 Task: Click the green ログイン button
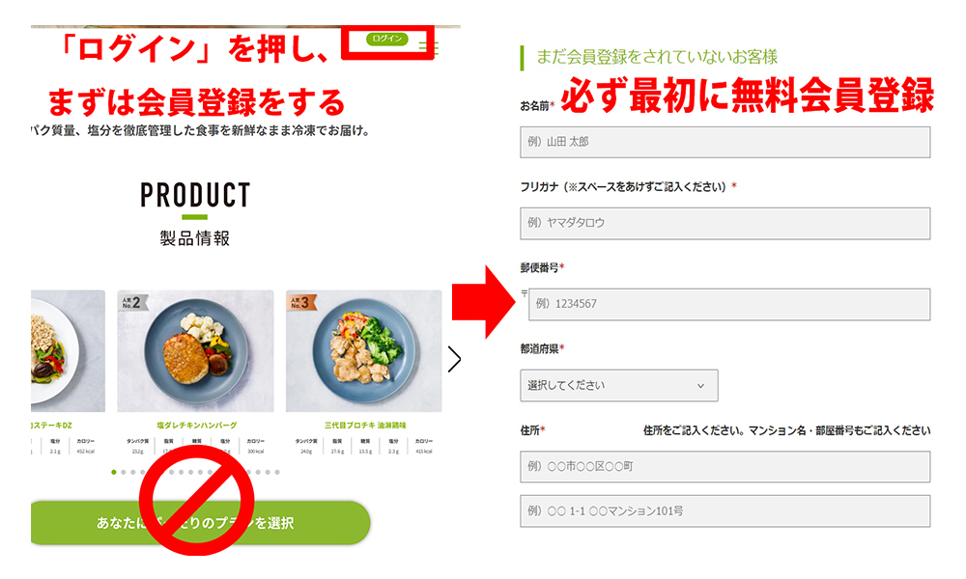point(387,39)
